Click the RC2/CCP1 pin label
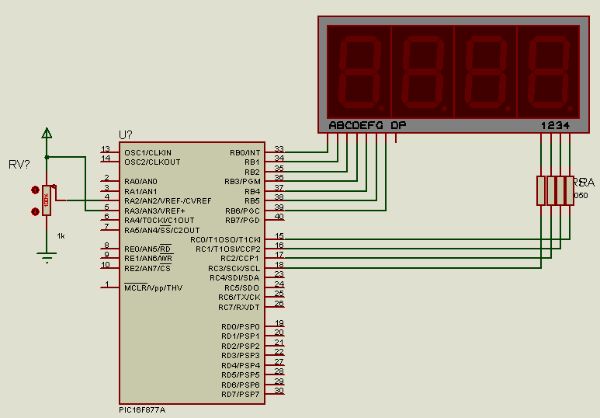 240,259
